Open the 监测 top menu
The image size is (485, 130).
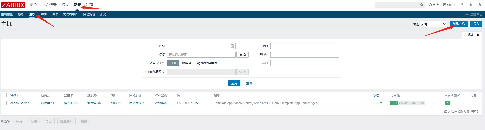click(x=34, y=5)
